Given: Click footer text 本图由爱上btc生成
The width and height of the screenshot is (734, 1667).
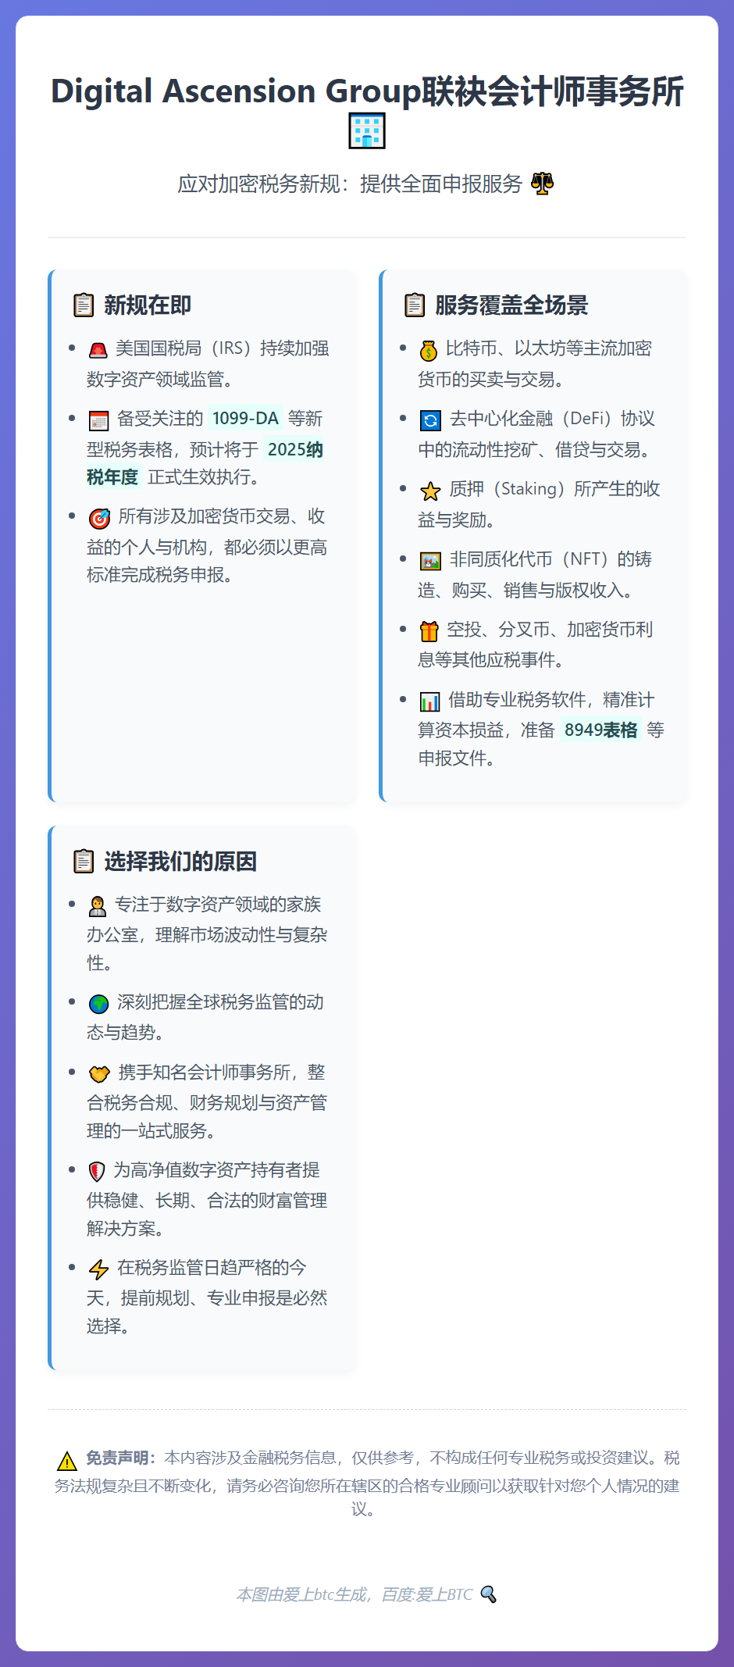Looking at the screenshot, I should click(302, 1594).
